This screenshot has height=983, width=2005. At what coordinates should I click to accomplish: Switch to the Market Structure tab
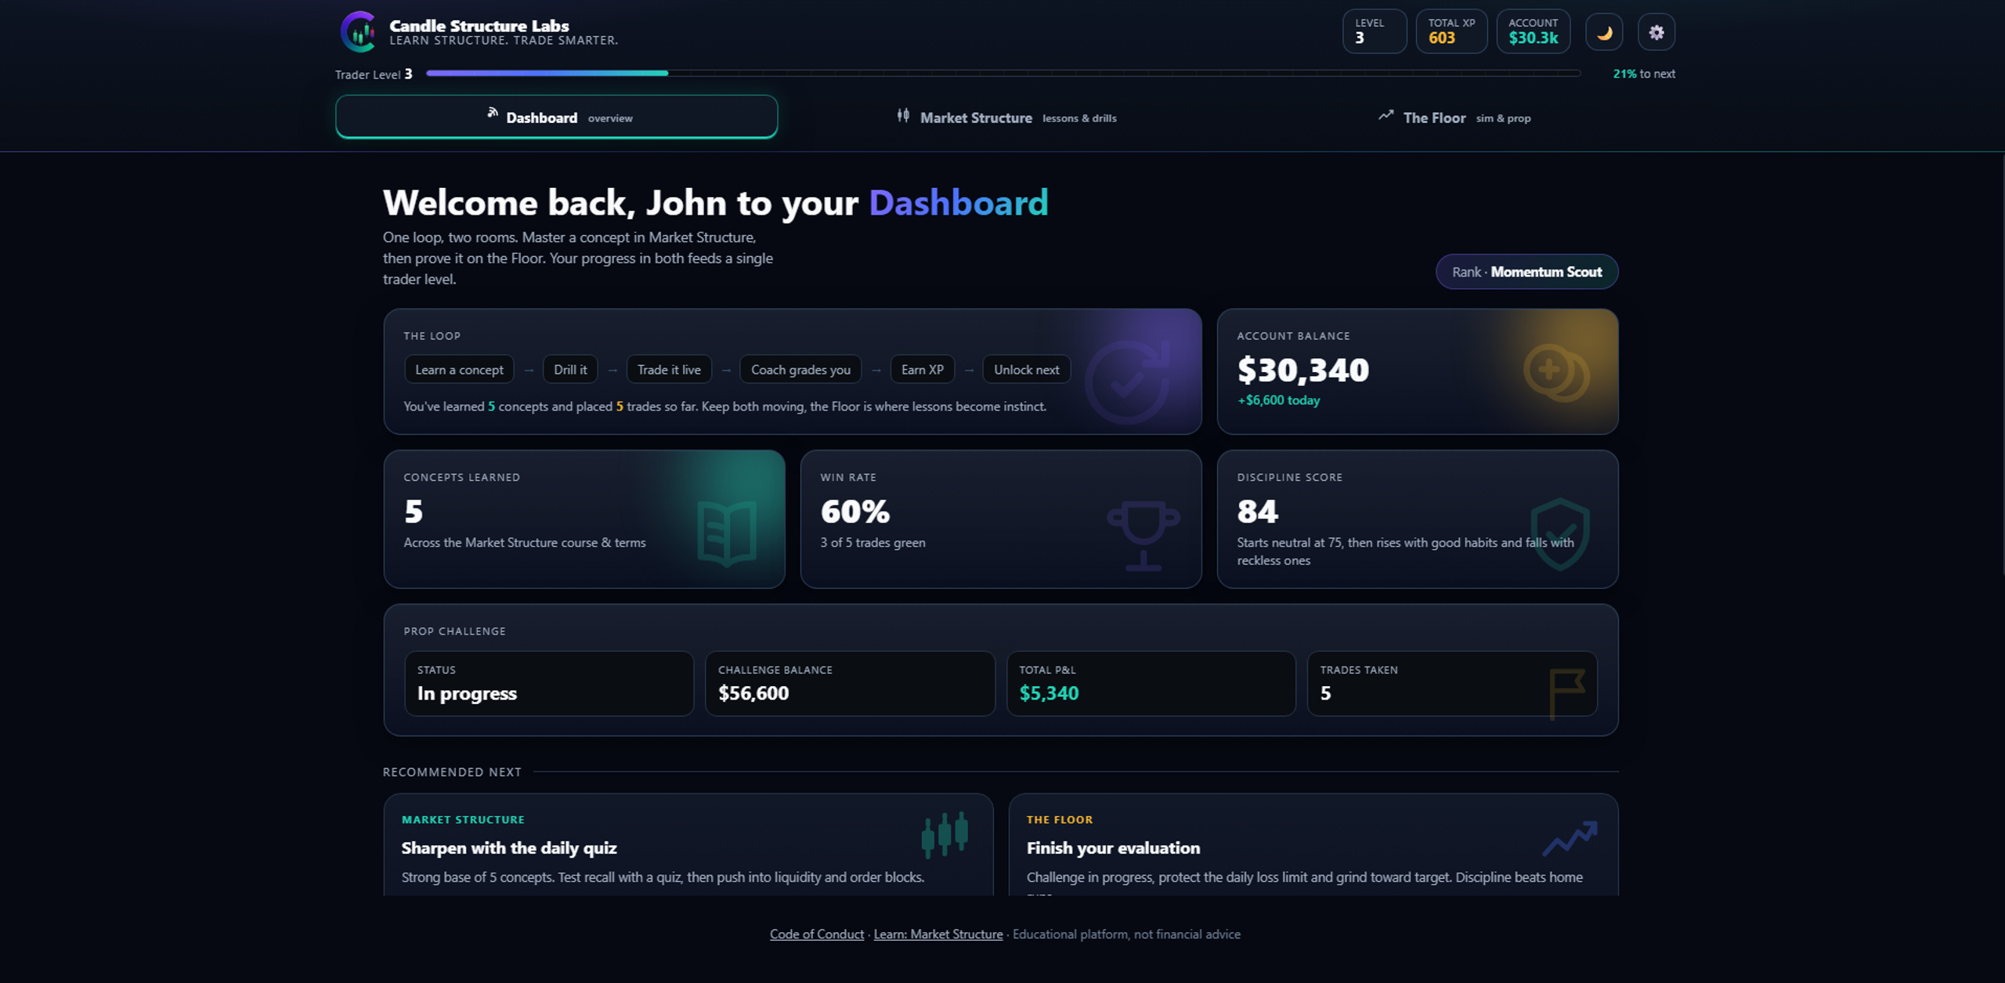click(x=1006, y=117)
